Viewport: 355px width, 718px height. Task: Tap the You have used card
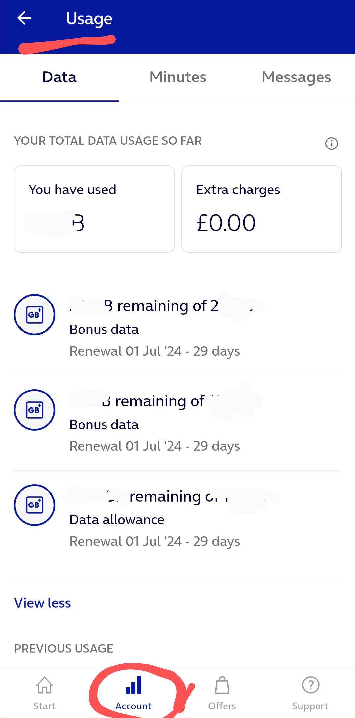[94, 209]
